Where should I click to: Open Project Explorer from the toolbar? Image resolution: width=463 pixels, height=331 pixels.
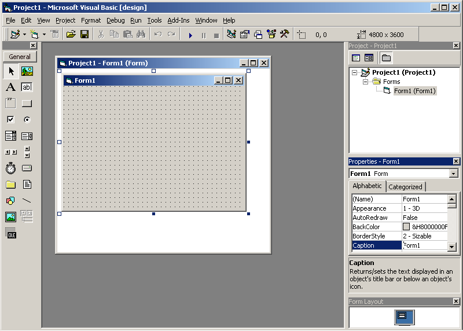point(231,34)
